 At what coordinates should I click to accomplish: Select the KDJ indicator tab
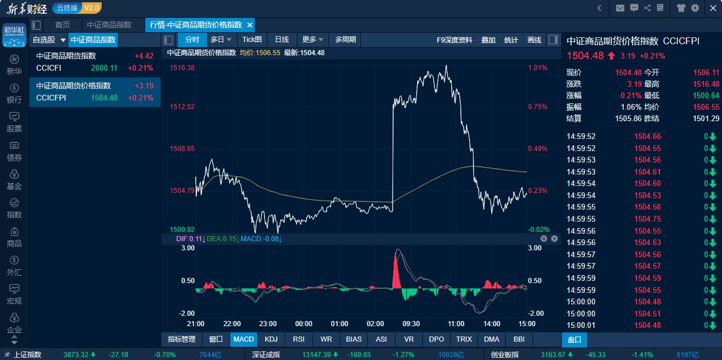point(271,339)
